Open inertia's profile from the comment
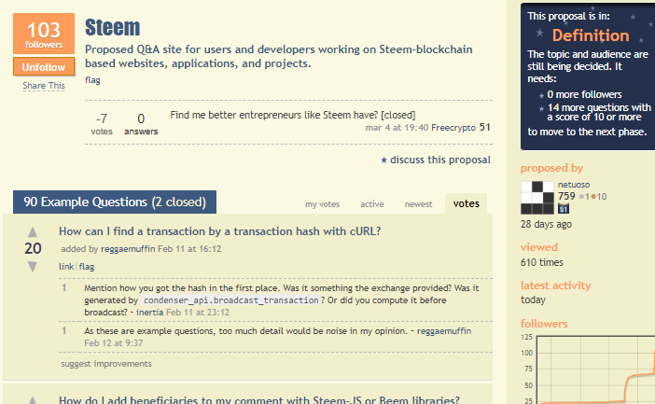Viewport: 655px width, 404px height. 149,313
